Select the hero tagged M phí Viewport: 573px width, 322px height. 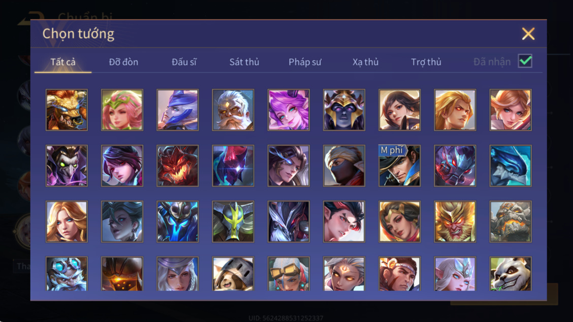[399, 165]
